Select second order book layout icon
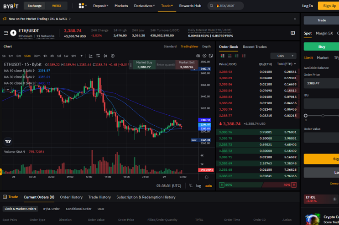Viewport: 339px width, 225px height. coord(230,56)
